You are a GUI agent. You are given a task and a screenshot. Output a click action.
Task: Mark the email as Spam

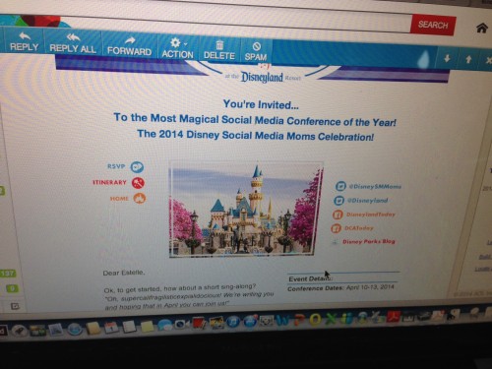[256, 52]
